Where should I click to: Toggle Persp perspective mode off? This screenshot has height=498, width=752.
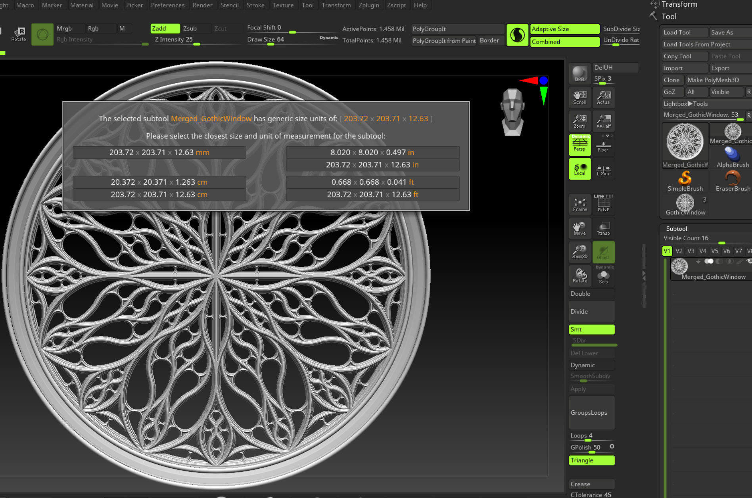pos(579,145)
